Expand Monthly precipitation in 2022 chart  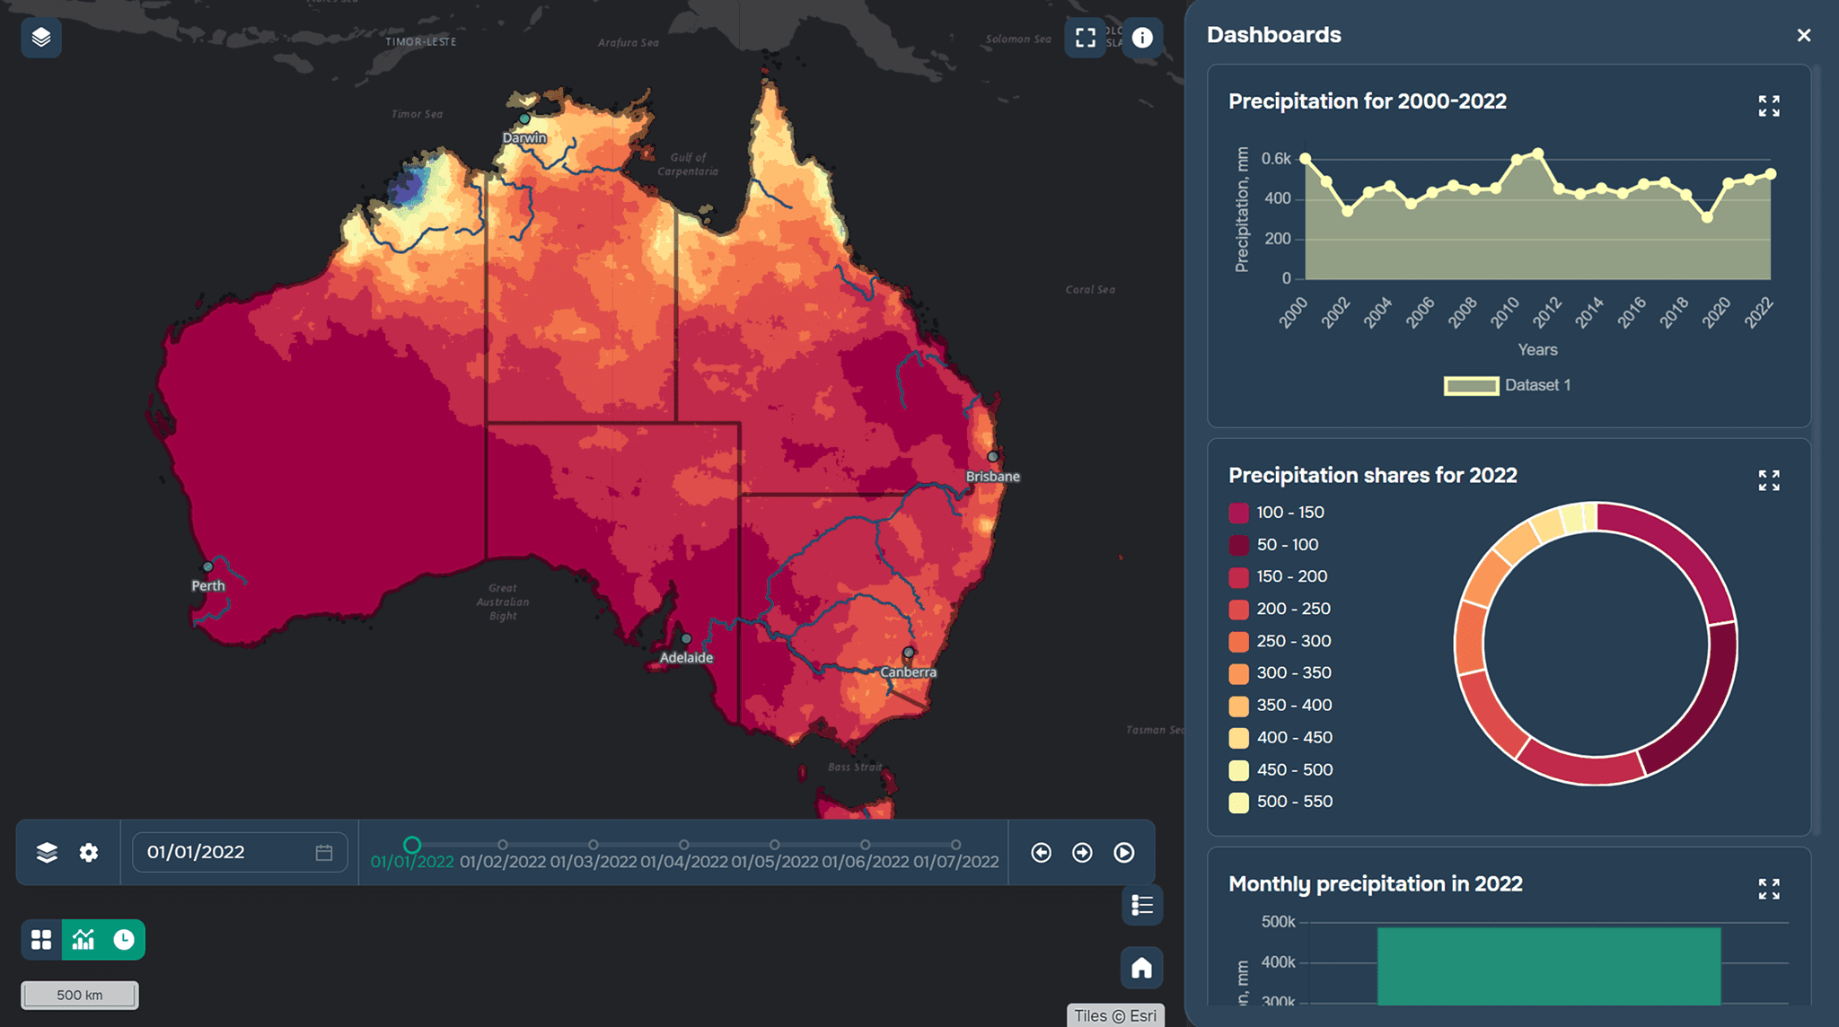tap(1769, 889)
